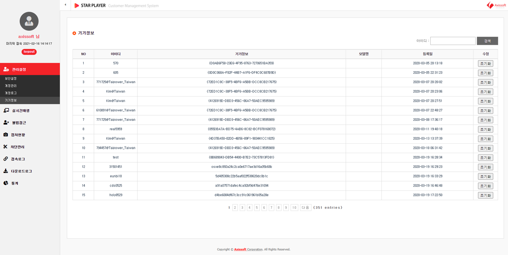This screenshot has height=255, width=508.
Task: Click the Star Player logo icon
Action: (x=77, y=6)
